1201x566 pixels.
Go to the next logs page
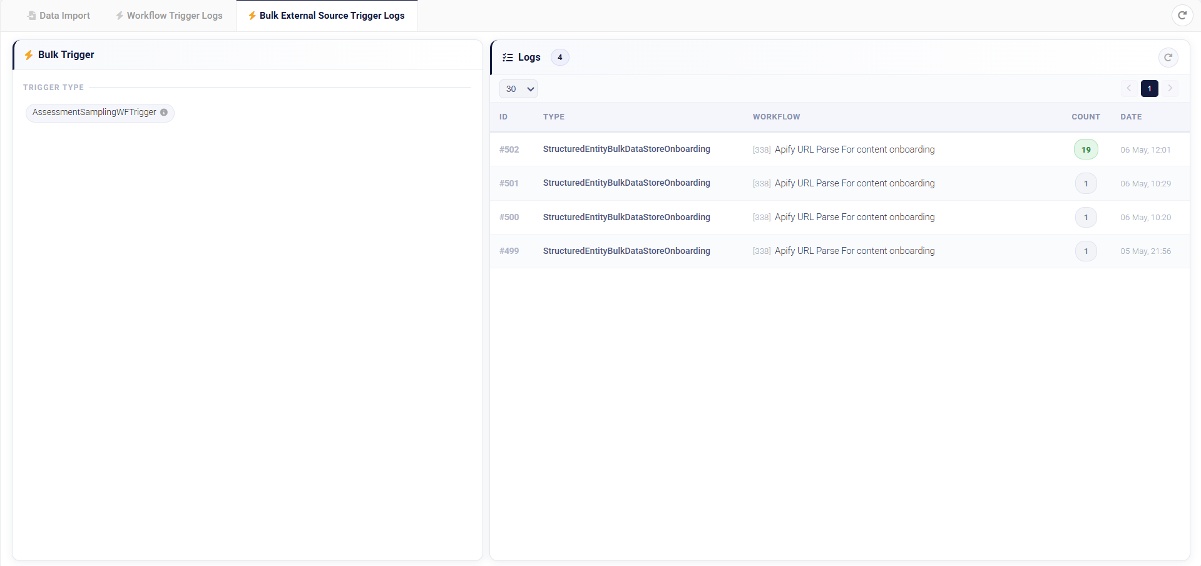point(1170,88)
